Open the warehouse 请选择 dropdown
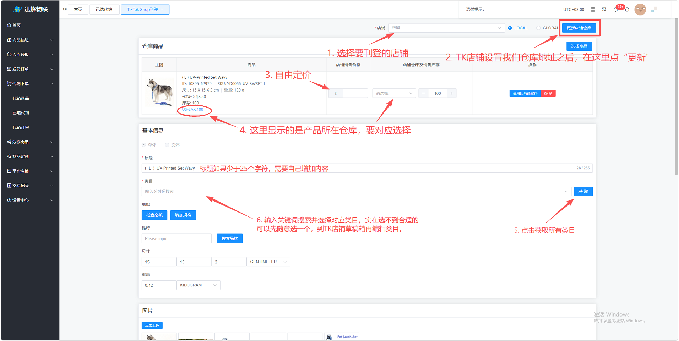679x341 pixels. coord(394,93)
